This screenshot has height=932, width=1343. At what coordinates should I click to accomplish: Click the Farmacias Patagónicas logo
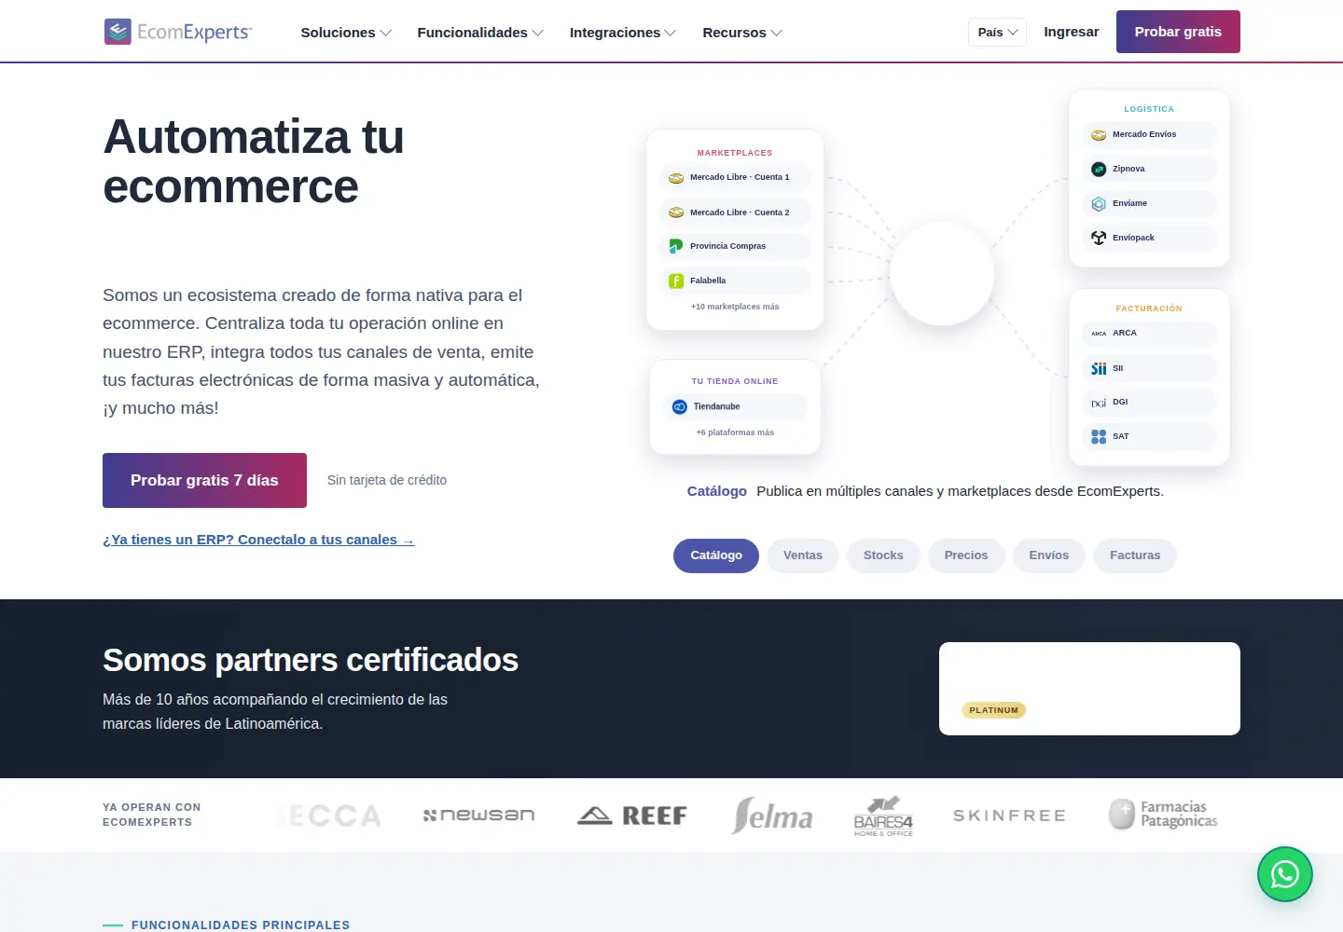coord(1163,815)
